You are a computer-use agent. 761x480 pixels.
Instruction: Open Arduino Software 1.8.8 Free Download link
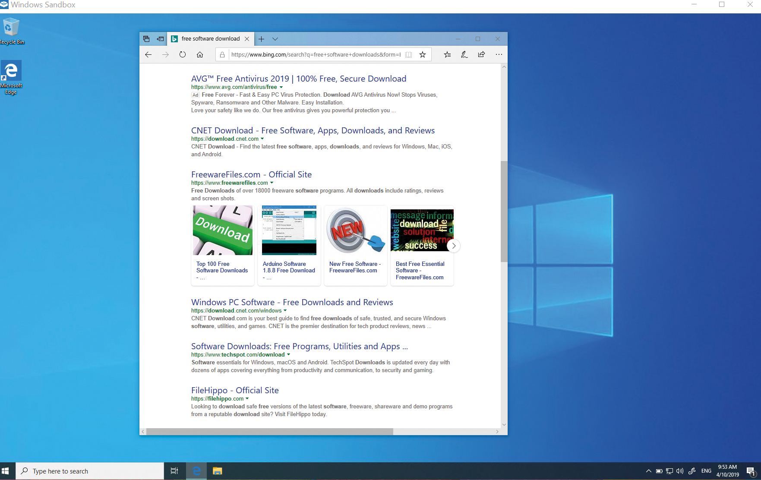click(289, 271)
